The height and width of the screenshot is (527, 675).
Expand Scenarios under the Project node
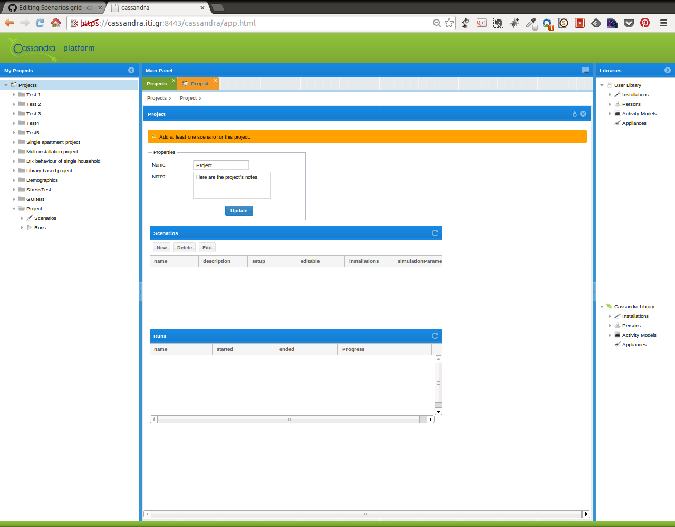[x=22, y=218]
